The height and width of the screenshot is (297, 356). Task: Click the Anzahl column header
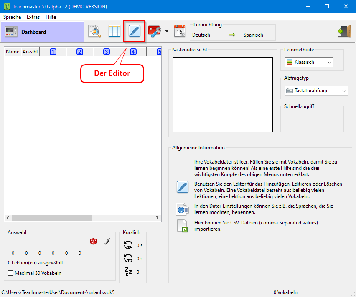pyautogui.click(x=30, y=52)
